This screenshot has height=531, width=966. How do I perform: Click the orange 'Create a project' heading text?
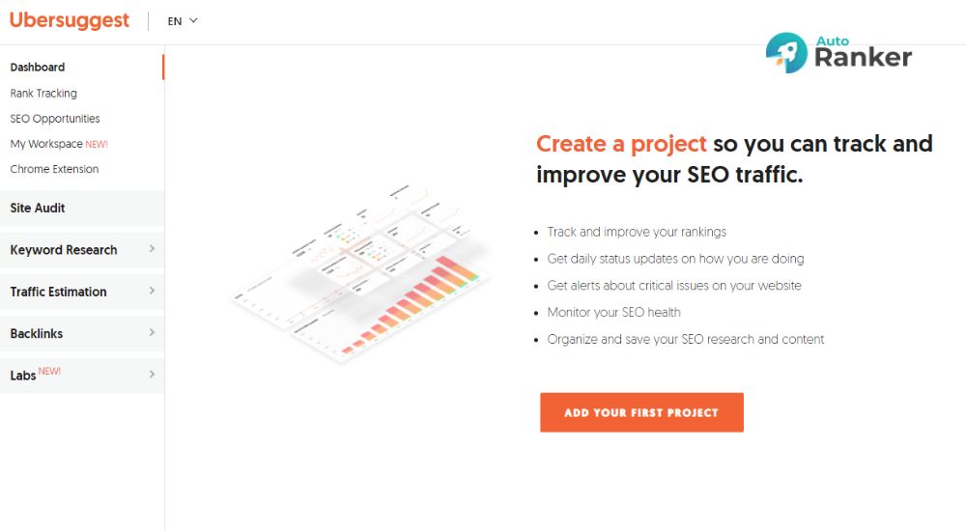621,144
